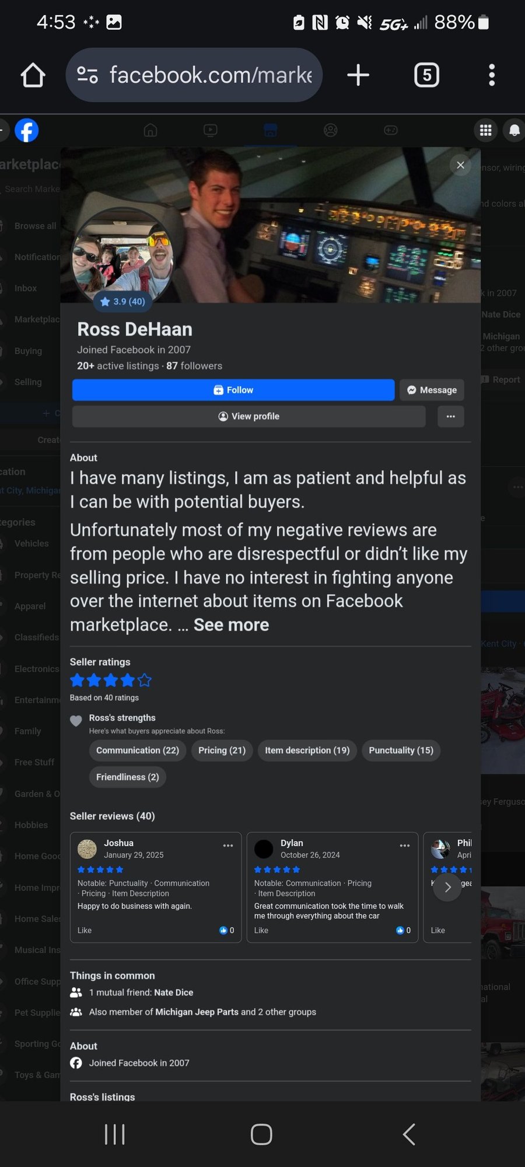The height and width of the screenshot is (1167, 525).
Task: Like Dylan's seller review
Action: point(261,930)
